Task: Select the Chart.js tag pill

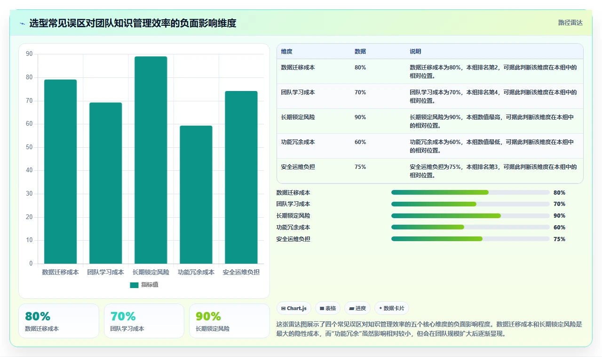Action: pyautogui.click(x=294, y=308)
